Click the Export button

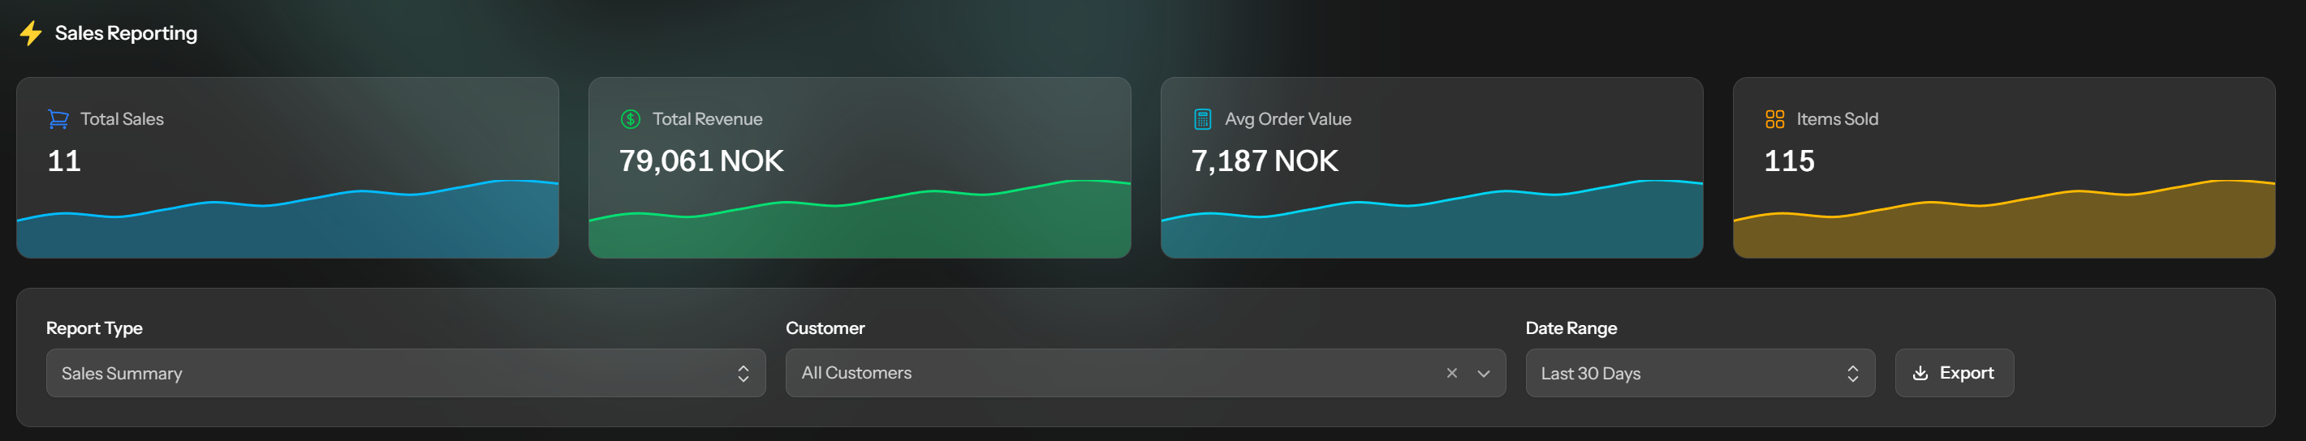1955,373
